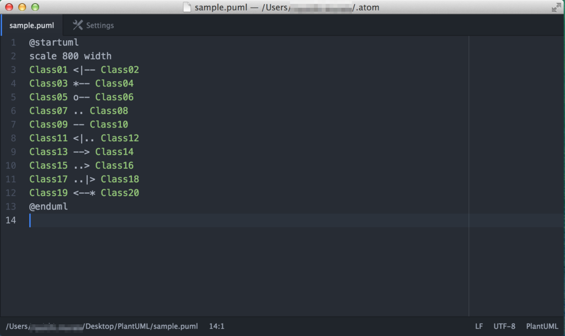Click on Class12 in the editor
This screenshot has height=336, width=565.
pyautogui.click(x=120, y=138)
